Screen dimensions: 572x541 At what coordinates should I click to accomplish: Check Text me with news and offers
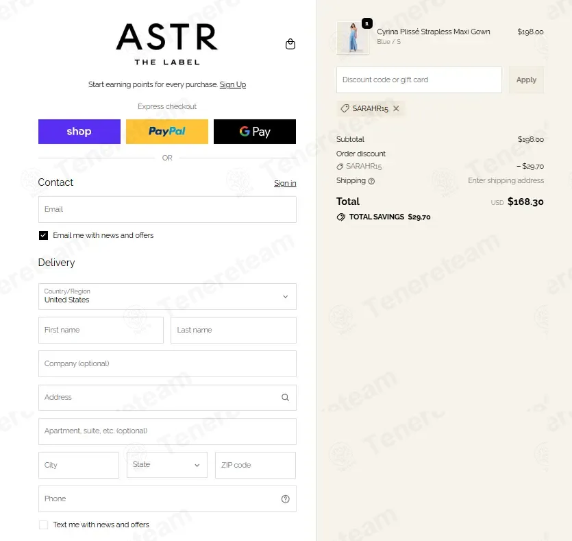click(43, 525)
